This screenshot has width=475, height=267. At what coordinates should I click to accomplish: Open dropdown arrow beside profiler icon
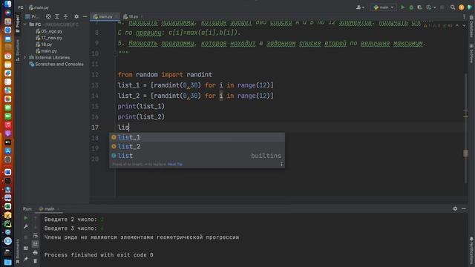coord(434,7)
